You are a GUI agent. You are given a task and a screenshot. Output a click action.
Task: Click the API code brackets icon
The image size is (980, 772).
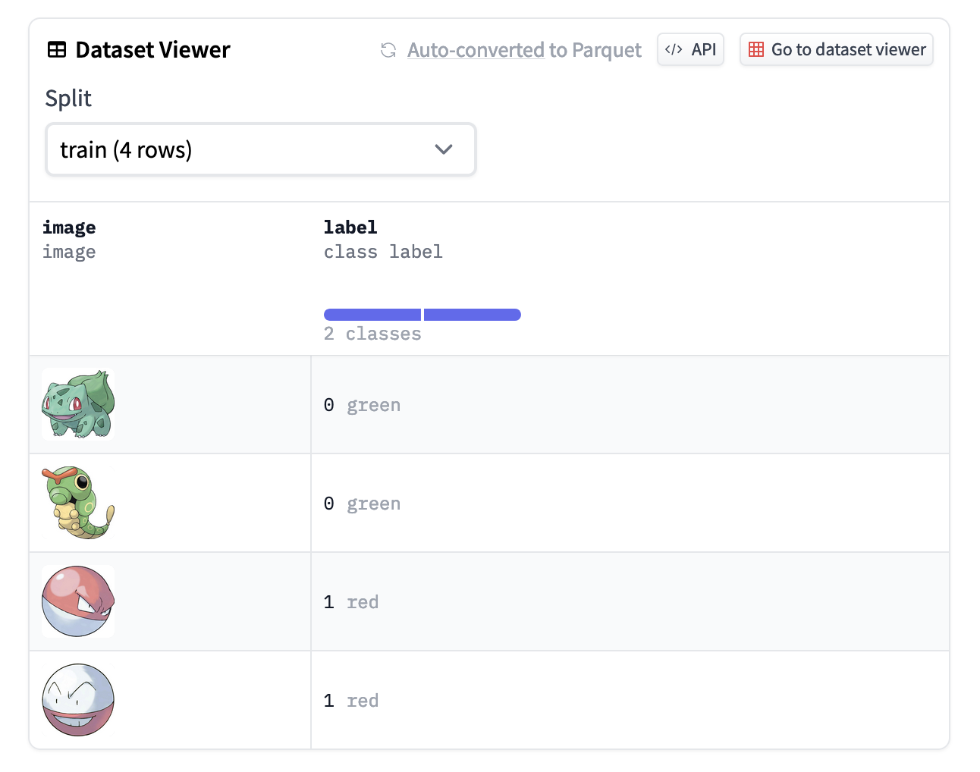click(x=674, y=50)
